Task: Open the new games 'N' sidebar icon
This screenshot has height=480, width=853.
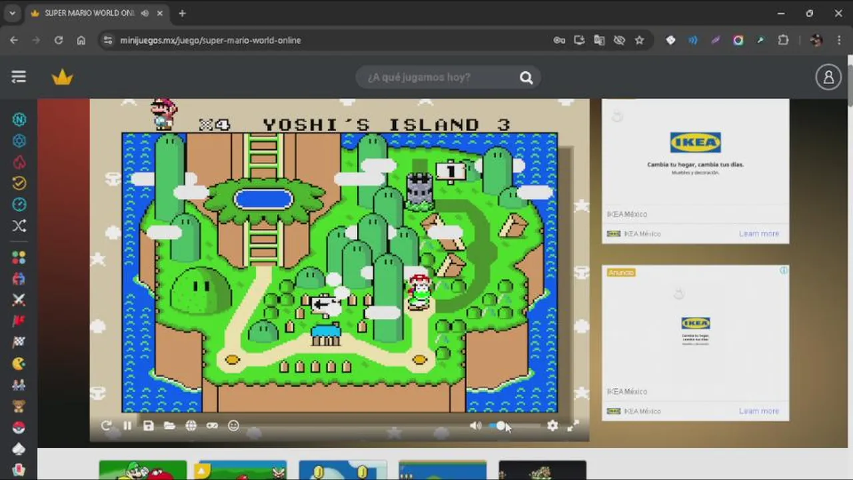Action: tap(19, 119)
